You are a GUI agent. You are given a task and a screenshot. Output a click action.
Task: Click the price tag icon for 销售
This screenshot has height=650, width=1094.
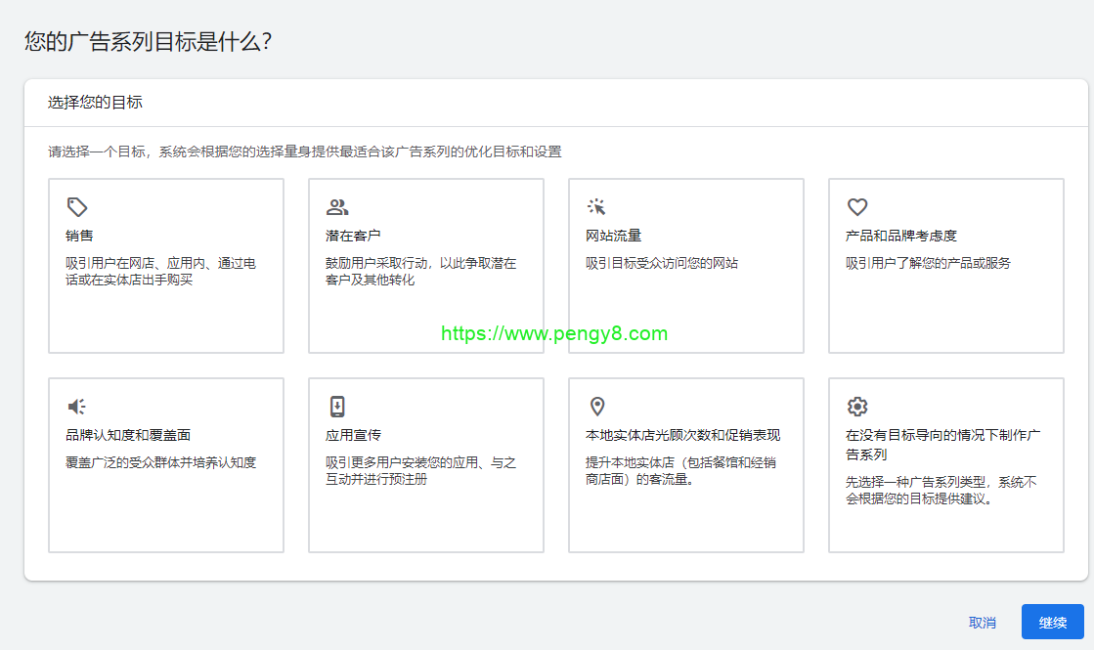tap(77, 207)
